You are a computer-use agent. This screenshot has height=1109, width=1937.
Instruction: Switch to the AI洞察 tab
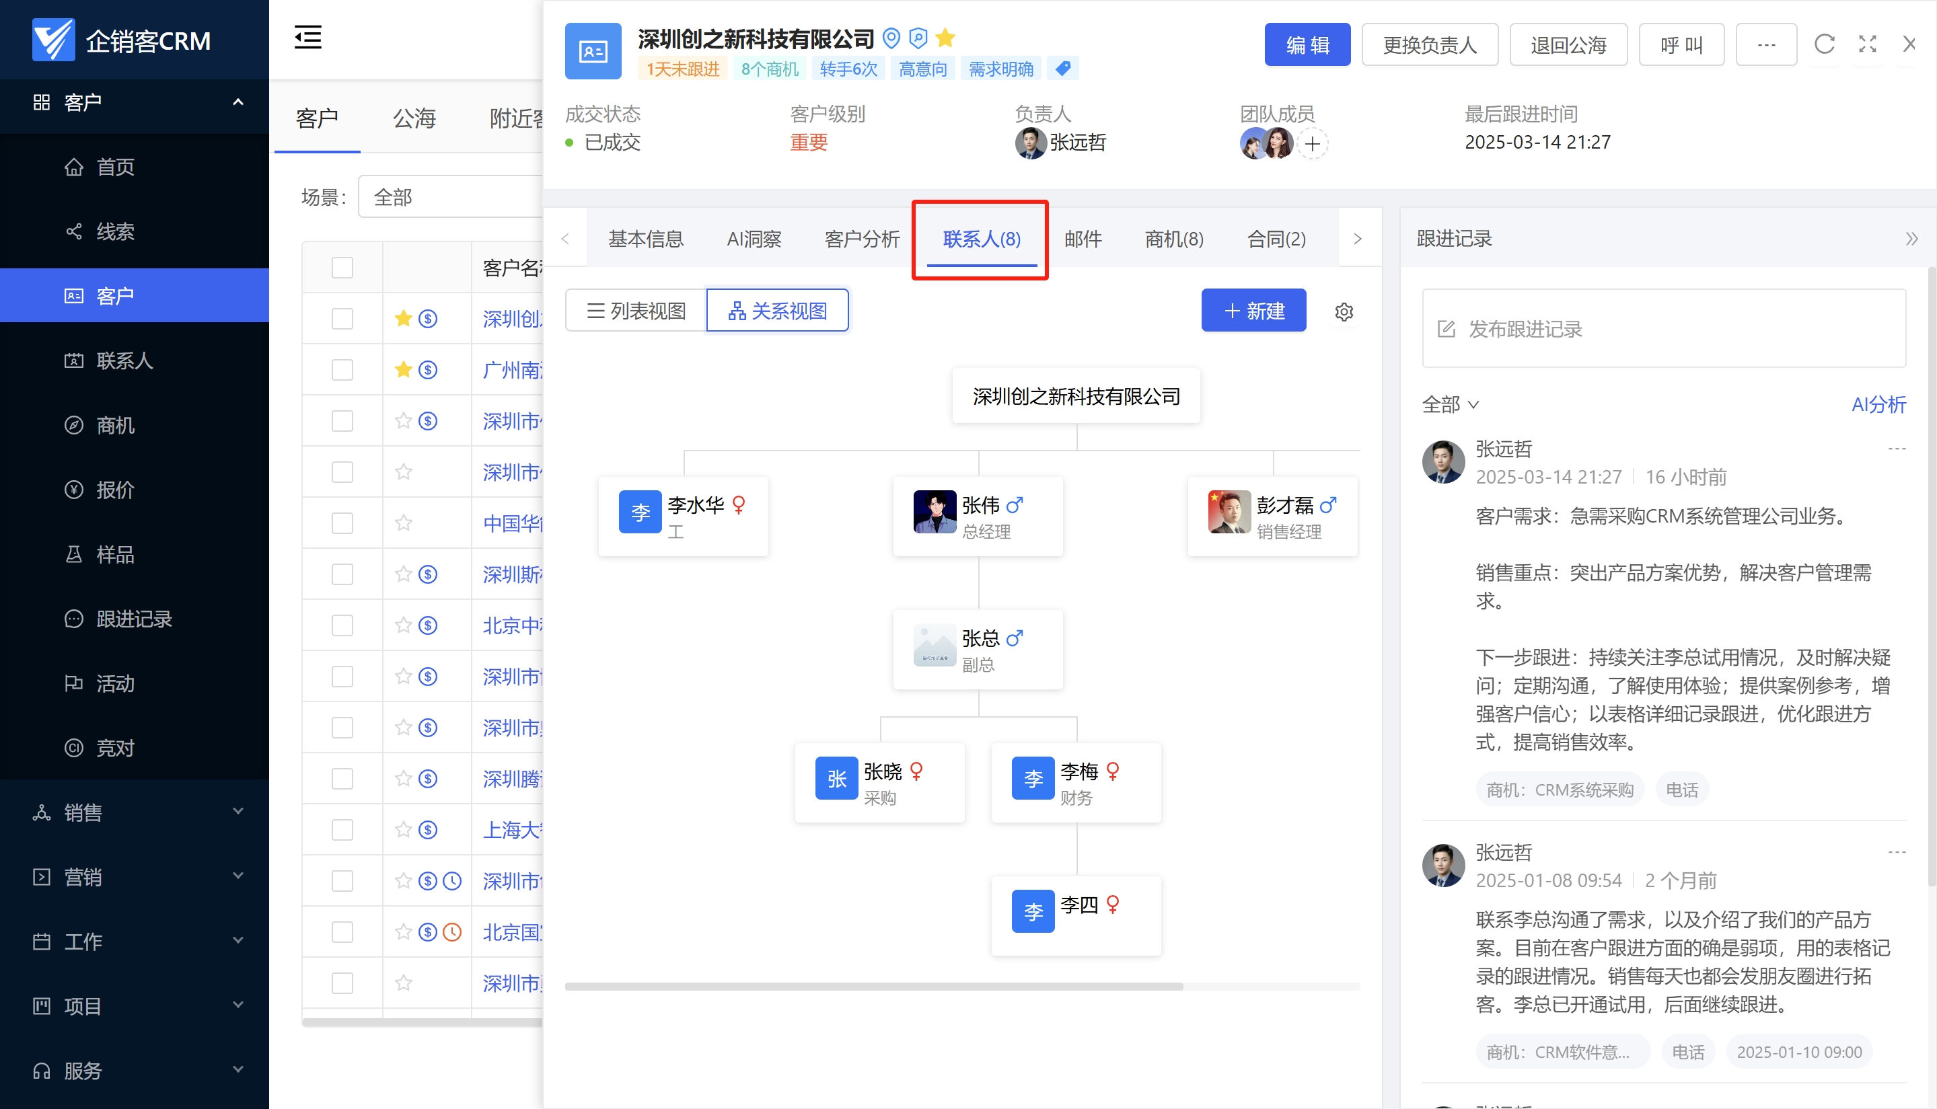click(x=754, y=238)
